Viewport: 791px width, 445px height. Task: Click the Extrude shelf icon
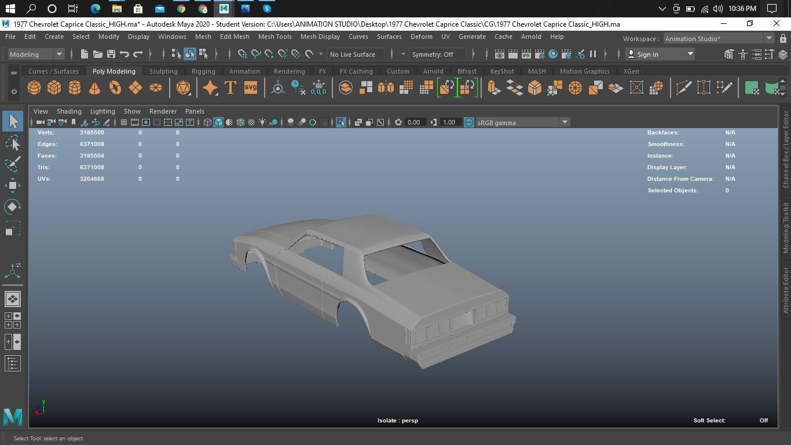point(493,87)
